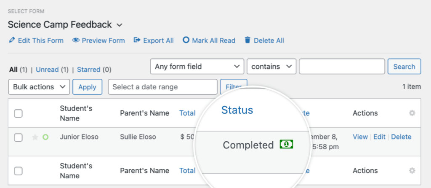This screenshot has height=188, width=431.
Task: Check the select-all checkbox in table footer
Action: pyautogui.click(x=18, y=171)
